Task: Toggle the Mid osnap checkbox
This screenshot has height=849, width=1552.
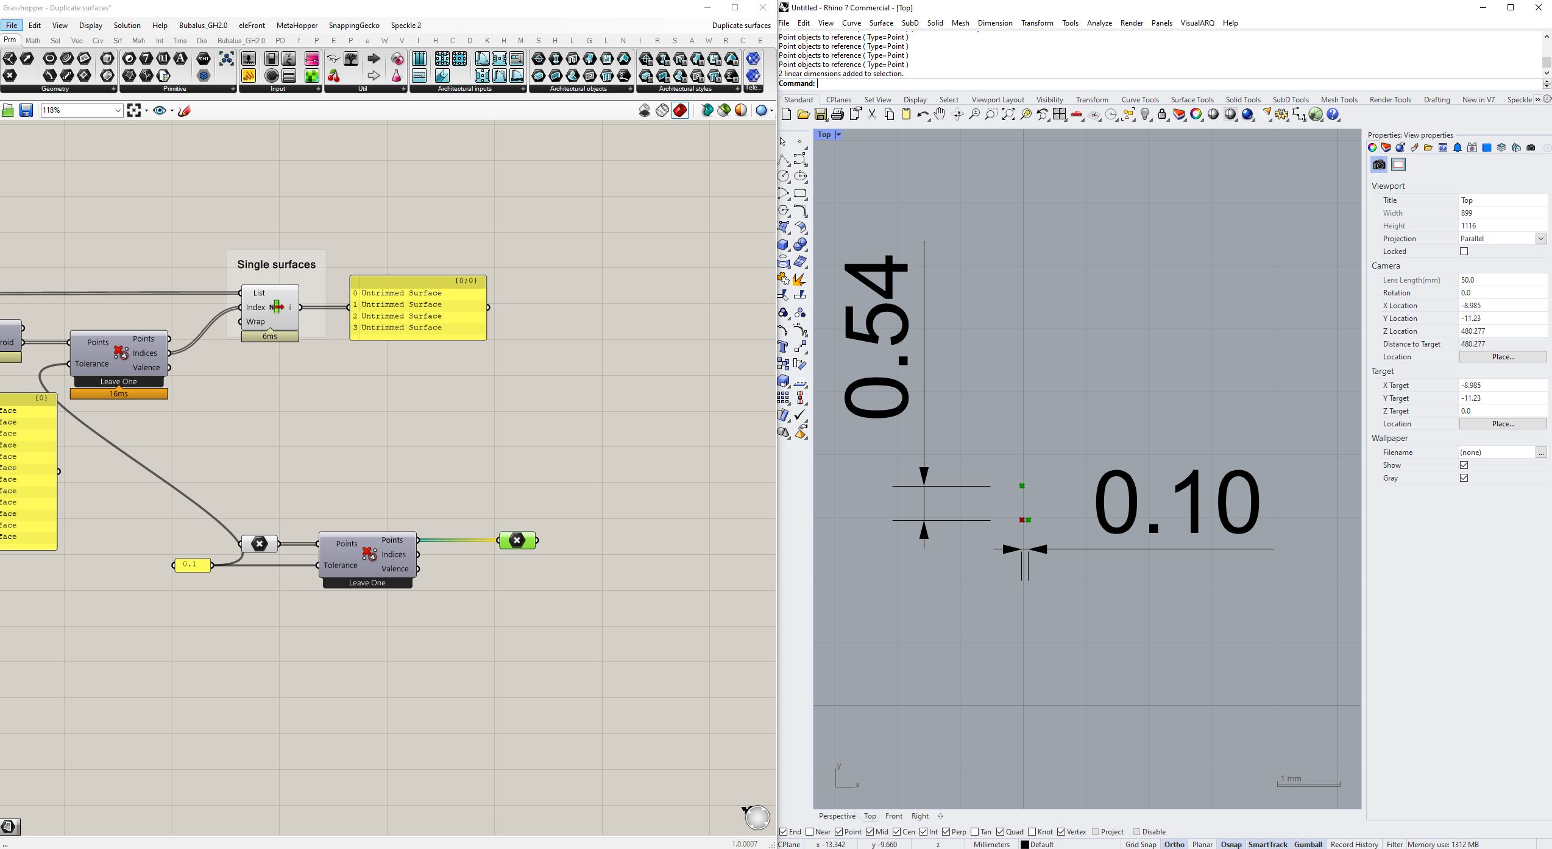Action: (870, 831)
